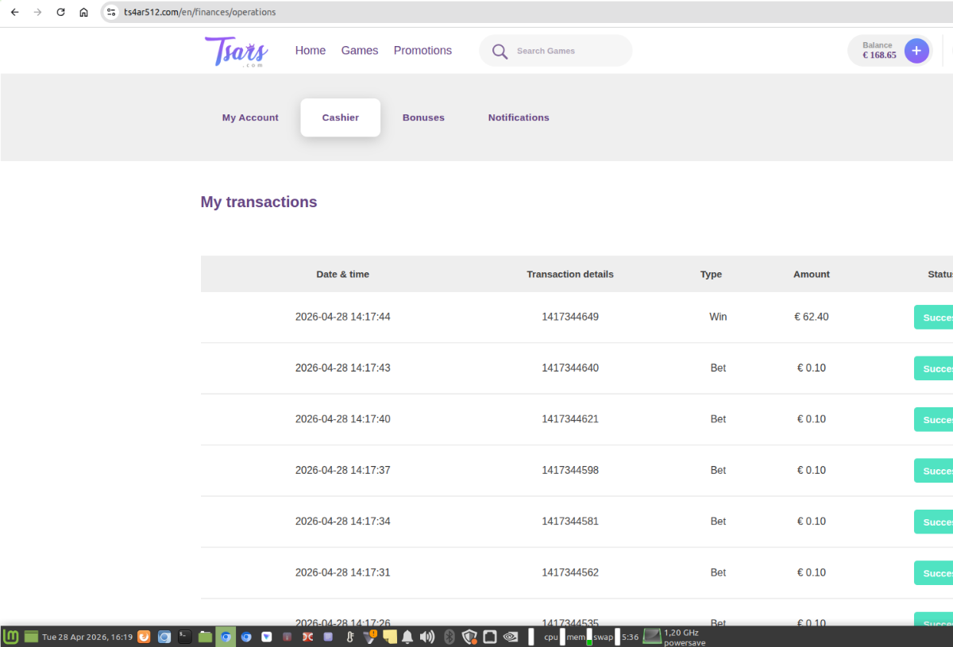Viewport: 953px width, 647px height.
Task: Open the Linux Mint start menu
Action: (x=11, y=636)
